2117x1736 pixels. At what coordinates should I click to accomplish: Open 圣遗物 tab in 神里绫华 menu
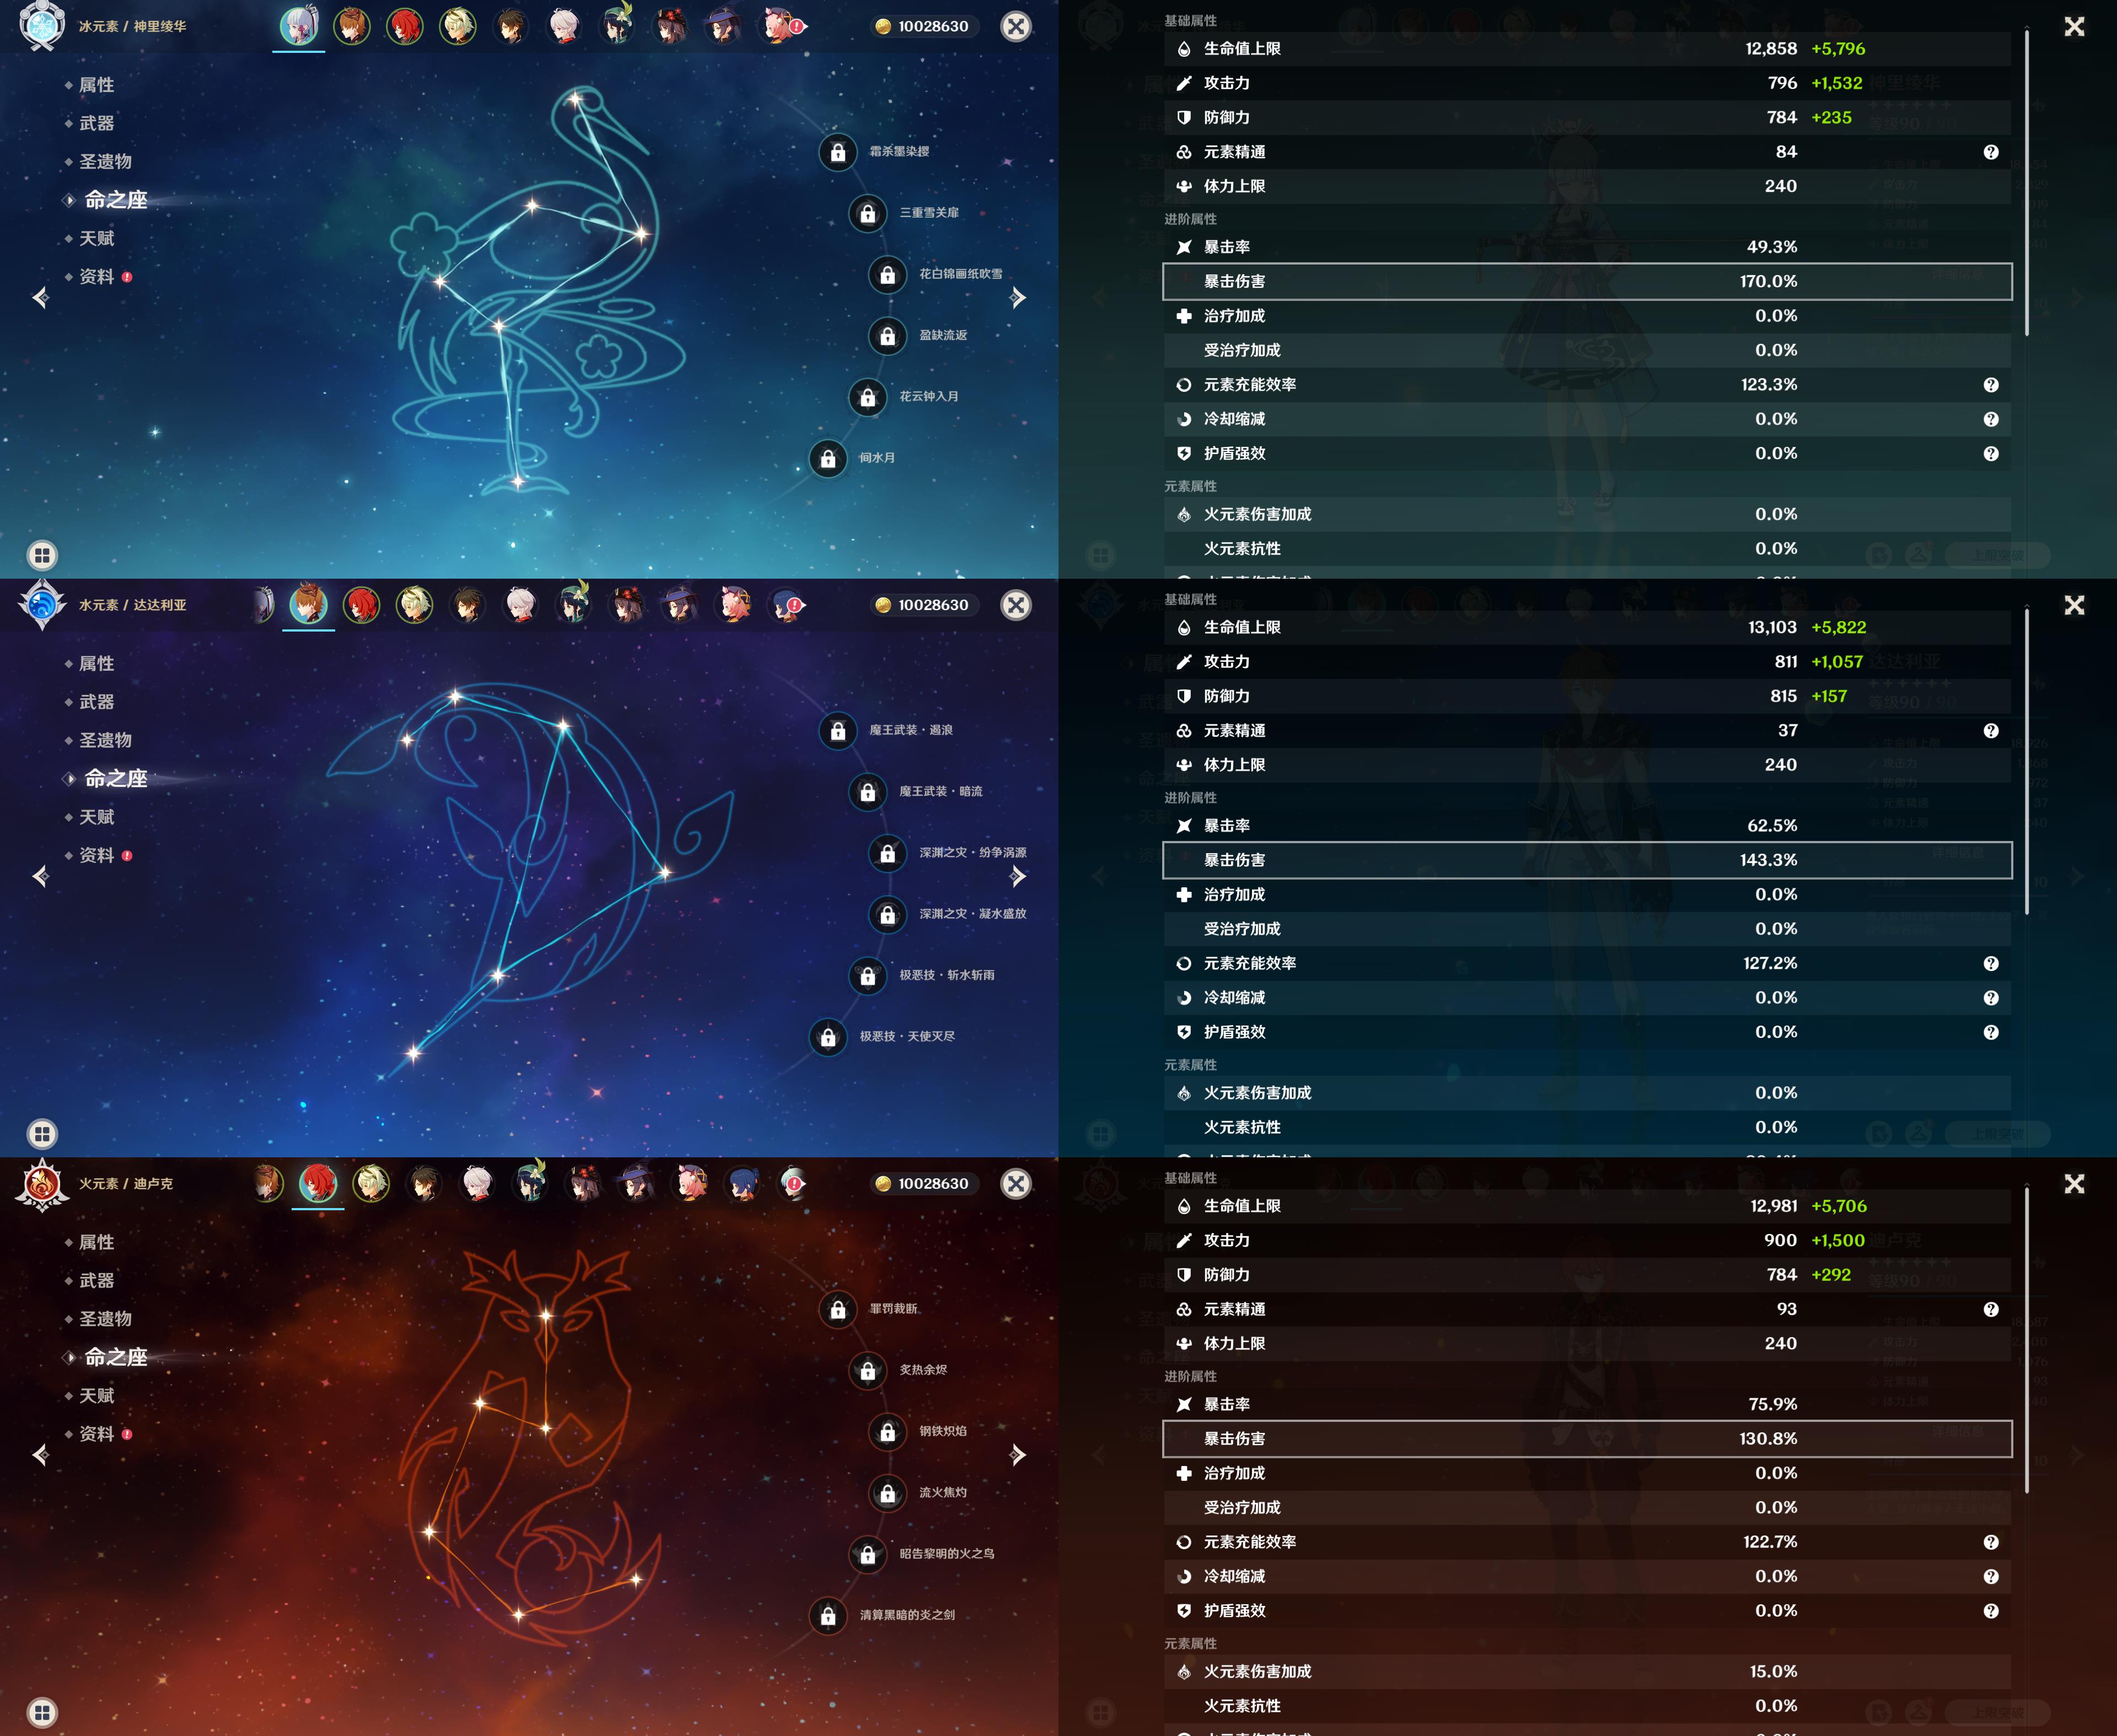coord(105,162)
